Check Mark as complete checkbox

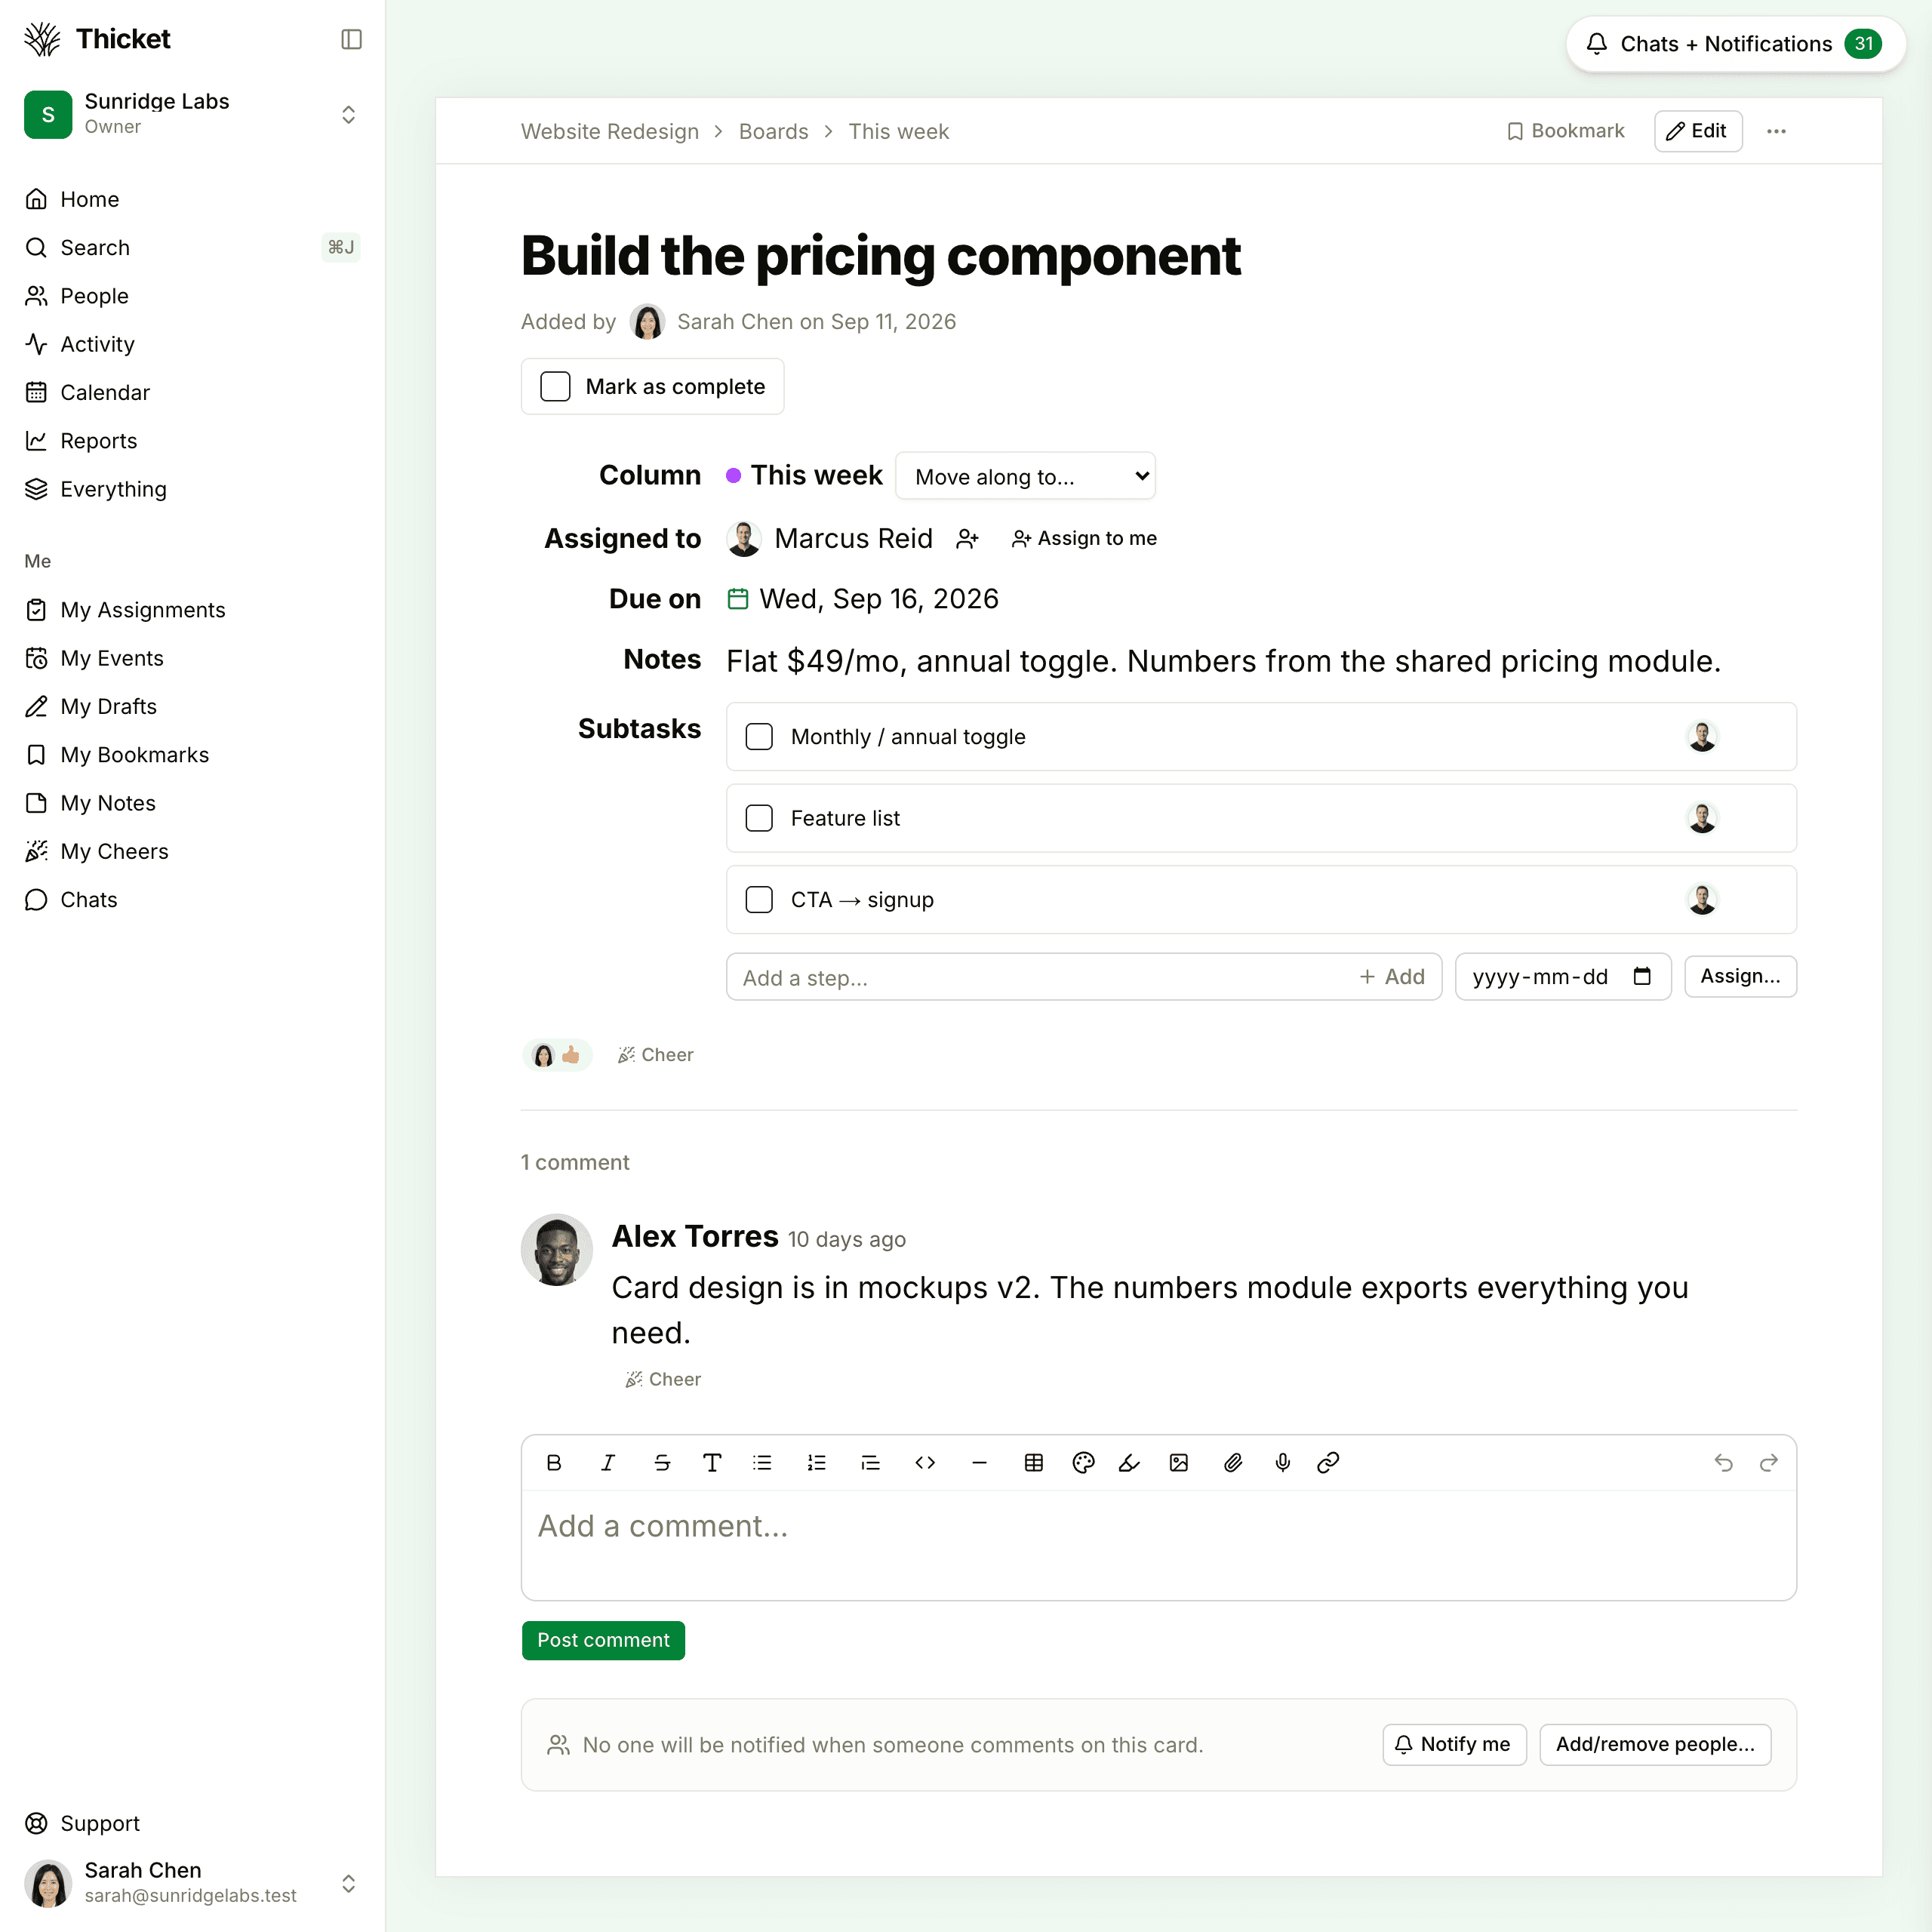[555, 386]
